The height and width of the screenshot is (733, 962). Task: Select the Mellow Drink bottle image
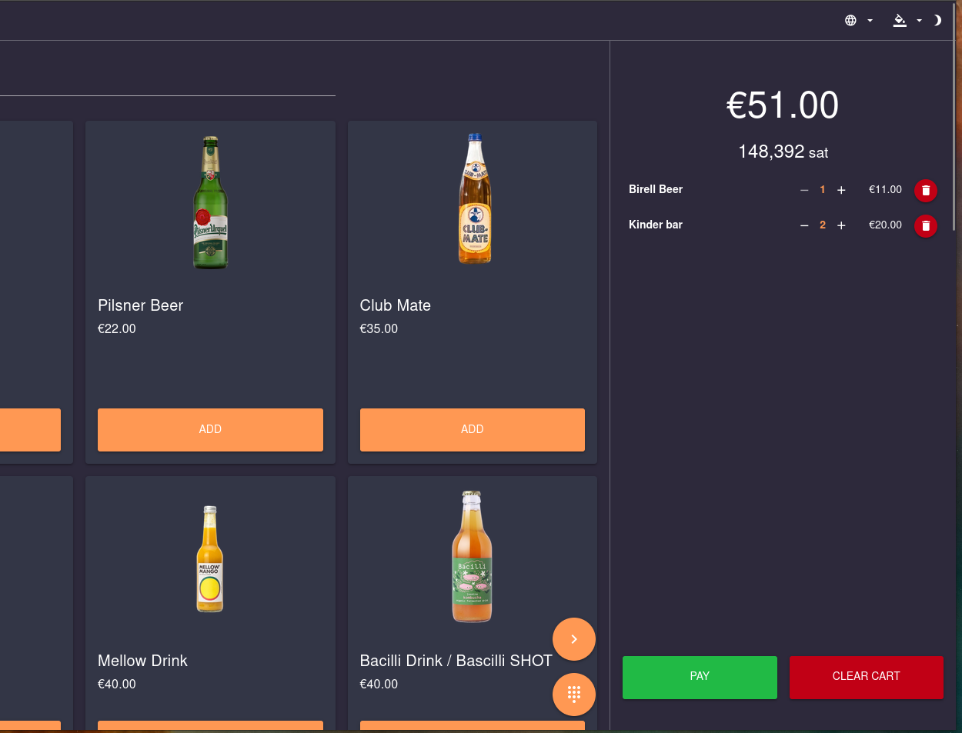tap(209, 558)
